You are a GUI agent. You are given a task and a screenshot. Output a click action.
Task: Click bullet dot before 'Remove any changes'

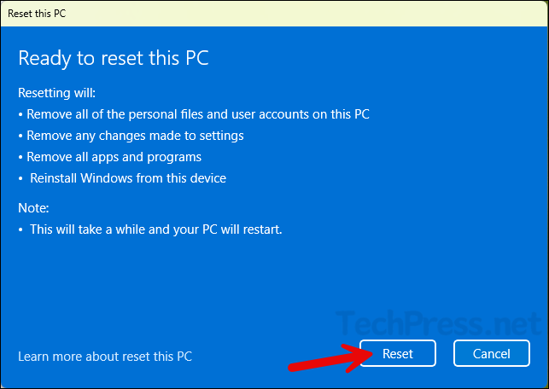(x=21, y=135)
